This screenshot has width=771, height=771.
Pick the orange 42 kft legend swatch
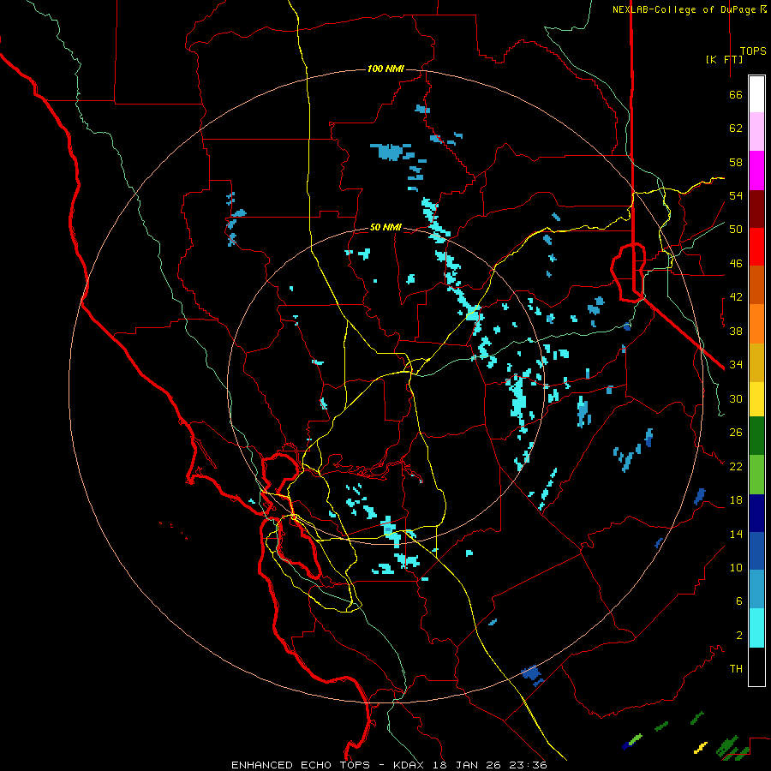click(756, 323)
